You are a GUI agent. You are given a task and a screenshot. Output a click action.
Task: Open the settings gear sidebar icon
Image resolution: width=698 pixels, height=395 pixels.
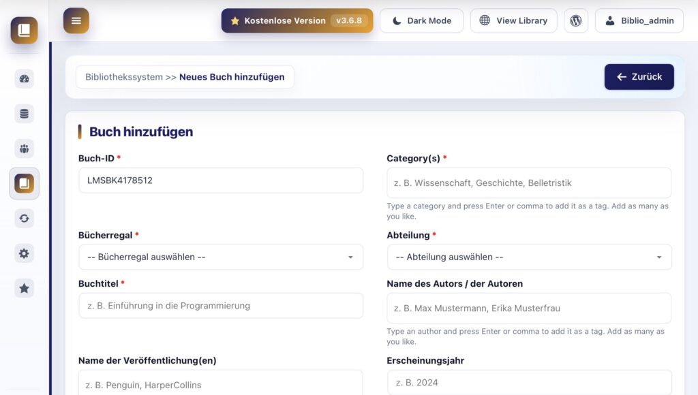24,253
